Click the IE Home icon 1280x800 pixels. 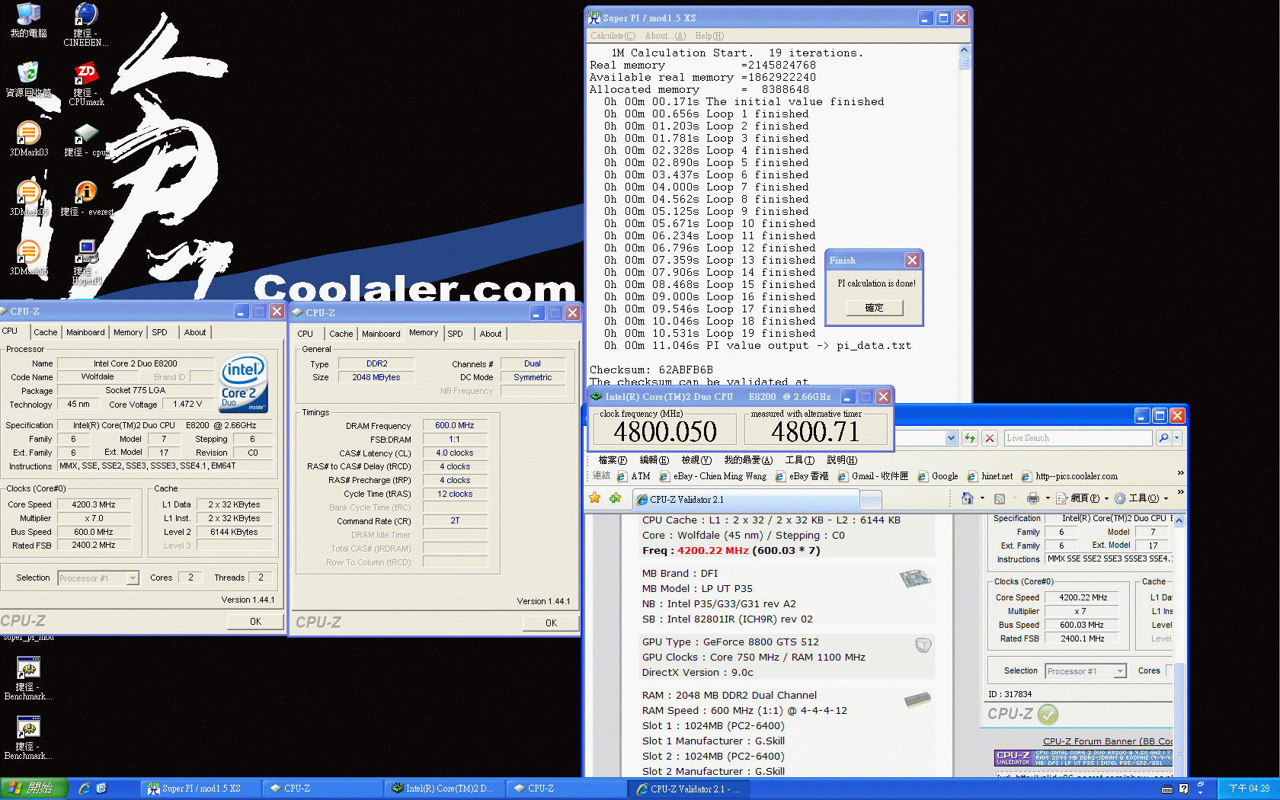pos(967,498)
